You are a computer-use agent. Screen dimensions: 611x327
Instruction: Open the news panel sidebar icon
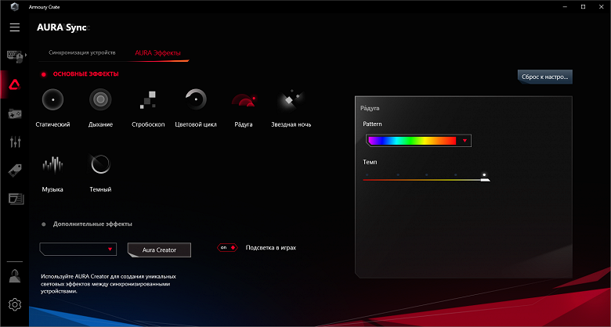click(16, 199)
